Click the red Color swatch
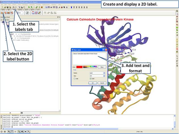Viewport: 179px width, 134px height. click(x=79, y=67)
